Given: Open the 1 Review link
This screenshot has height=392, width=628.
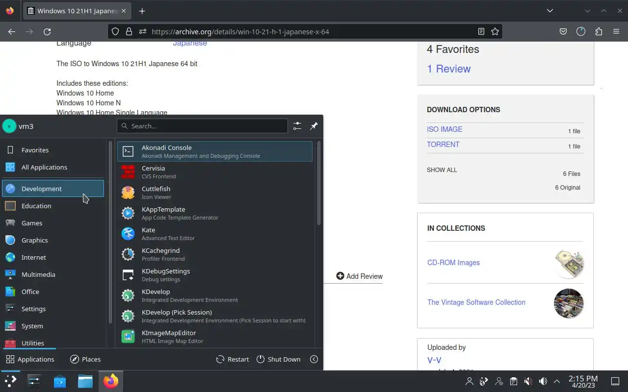Looking at the screenshot, I should pyautogui.click(x=448, y=69).
